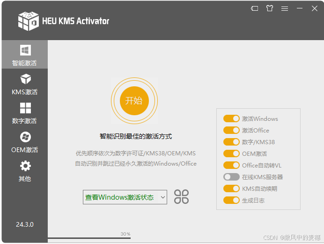Click the 激活Windows option label

pyautogui.click(x=260, y=119)
